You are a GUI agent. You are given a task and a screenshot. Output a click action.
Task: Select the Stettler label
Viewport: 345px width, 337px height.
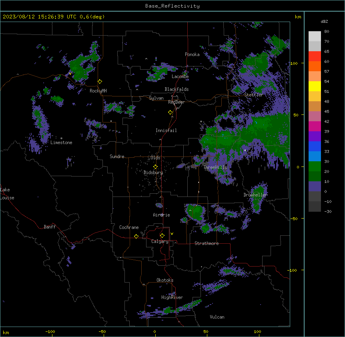254,95
